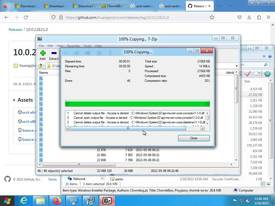Click the tracking protection shield icon
The height and width of the screenshot is (206, 275).
click(x=53, y=17)
